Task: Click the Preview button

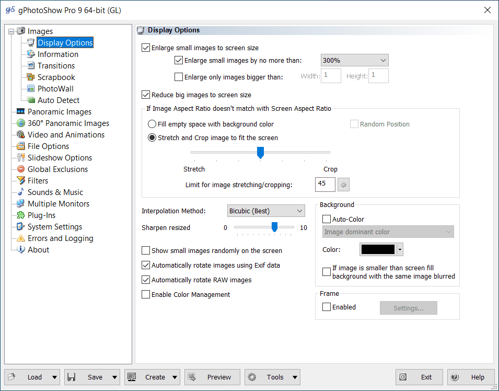Action: pyautogui.click(x=212, y=377)
